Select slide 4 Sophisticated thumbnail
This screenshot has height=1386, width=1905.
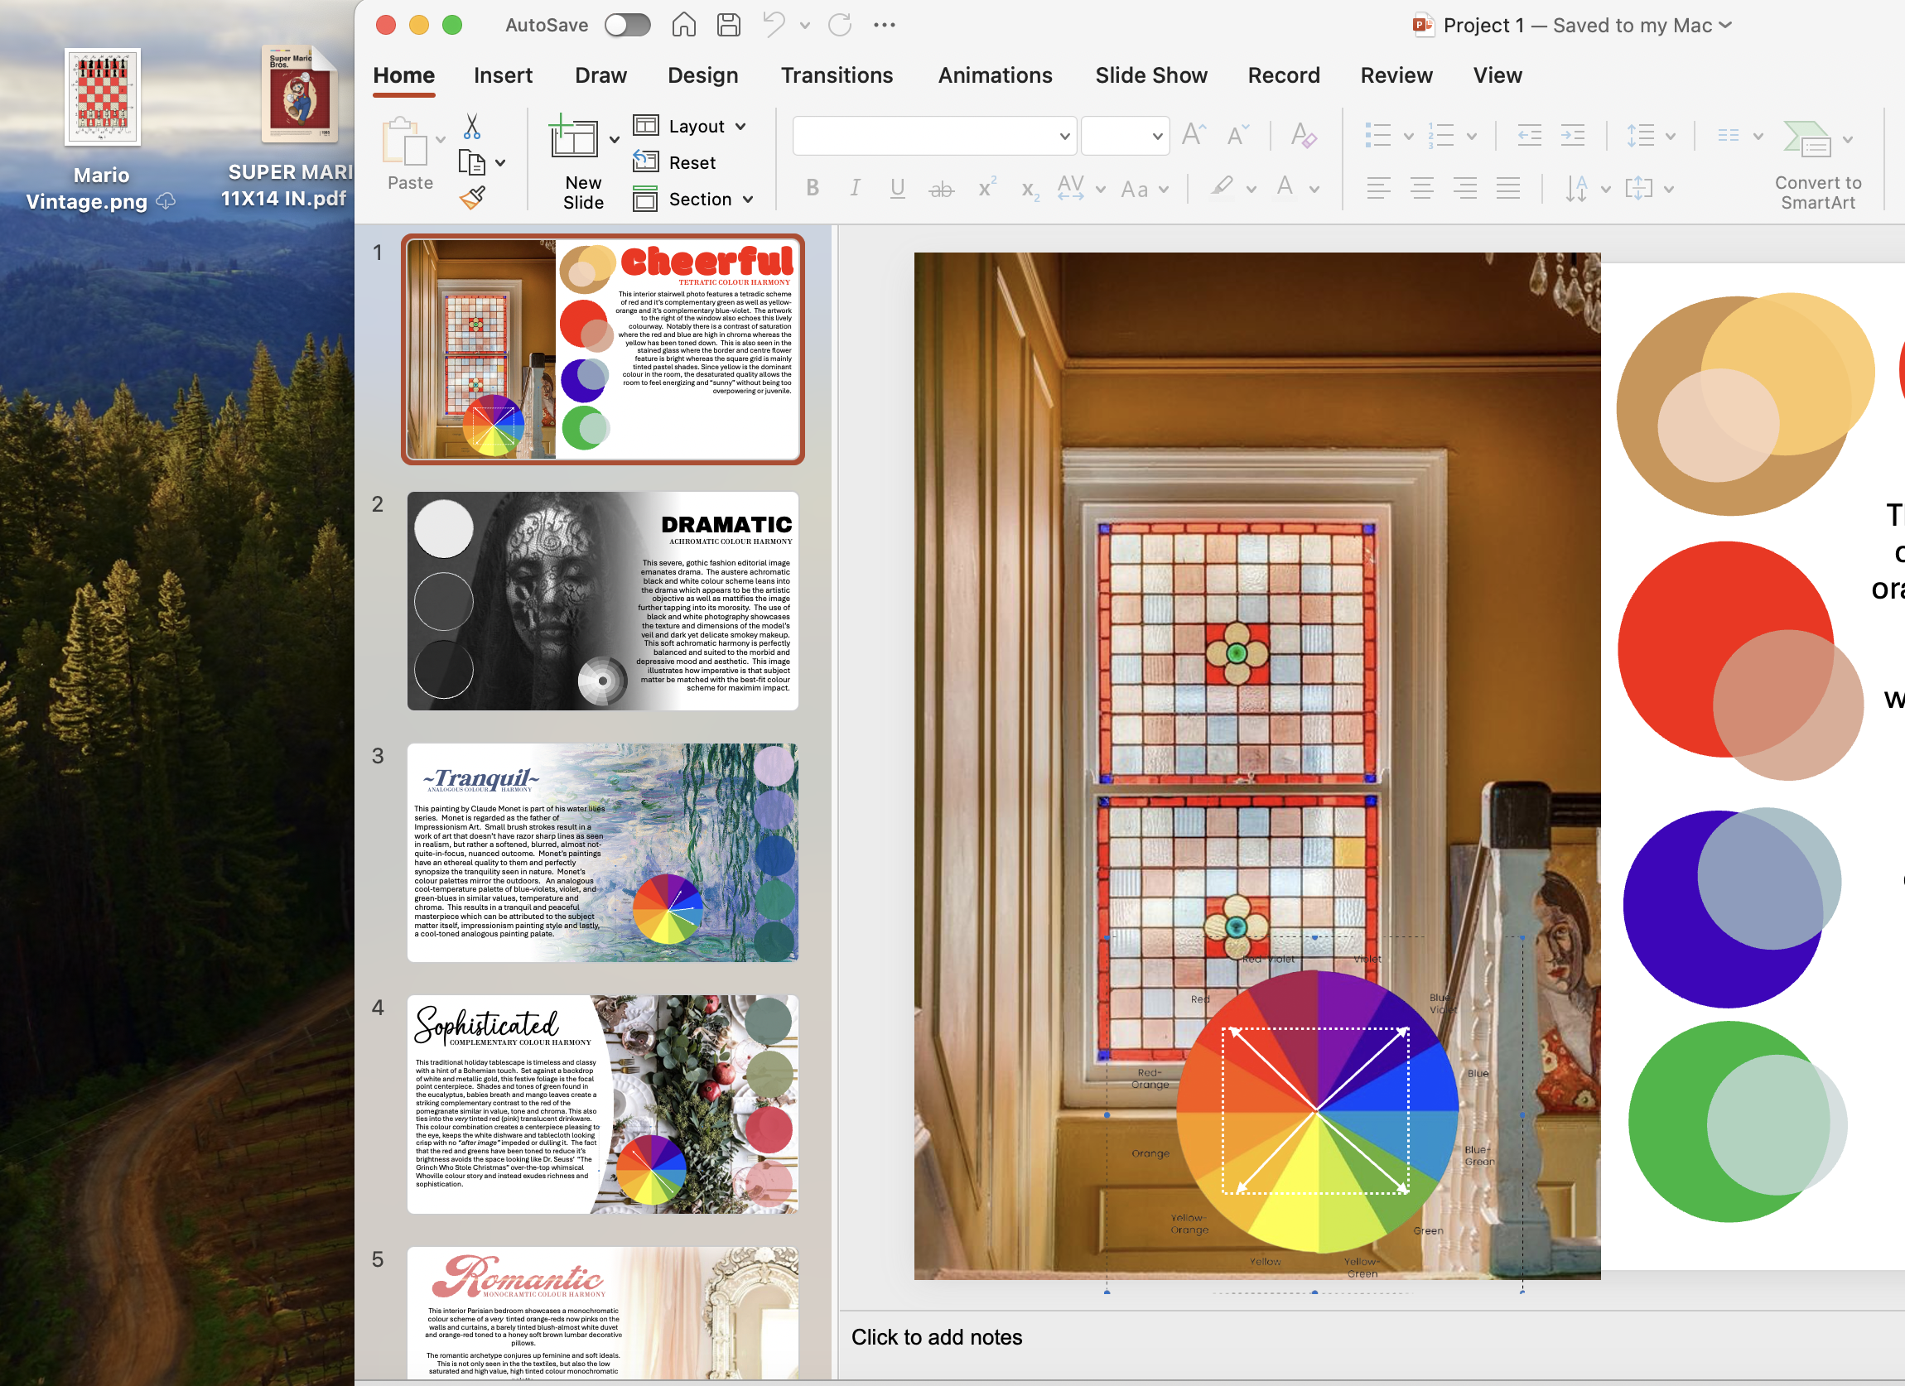coord(603,1104)
